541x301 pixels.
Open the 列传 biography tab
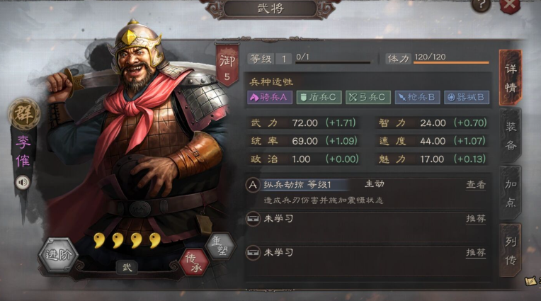coord(511,250)
